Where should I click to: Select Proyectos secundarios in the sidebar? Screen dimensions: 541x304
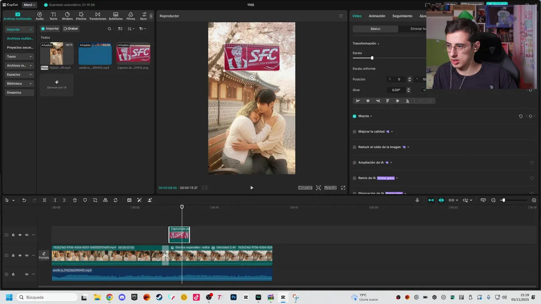[x=19, y=48]
